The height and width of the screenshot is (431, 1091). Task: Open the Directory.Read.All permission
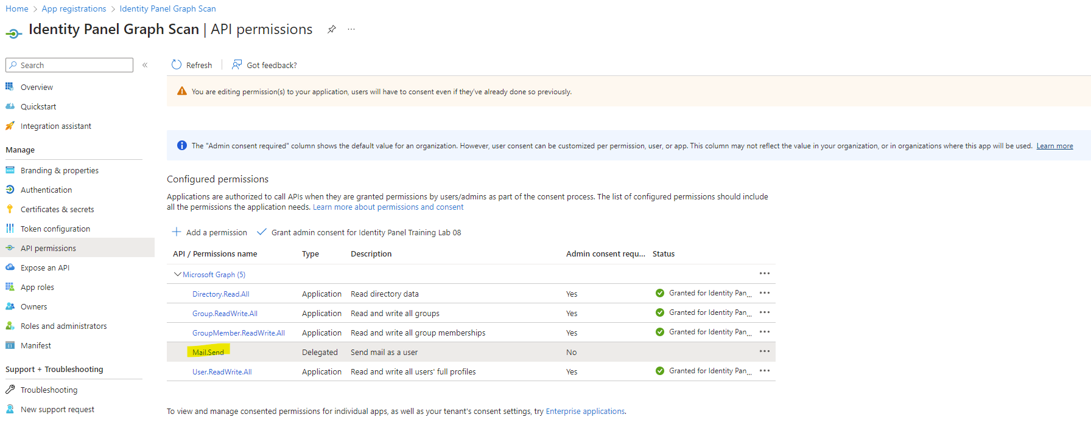point(221,294)
